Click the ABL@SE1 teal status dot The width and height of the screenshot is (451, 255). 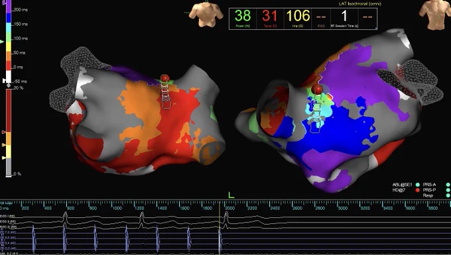click(x=418, y=185)
